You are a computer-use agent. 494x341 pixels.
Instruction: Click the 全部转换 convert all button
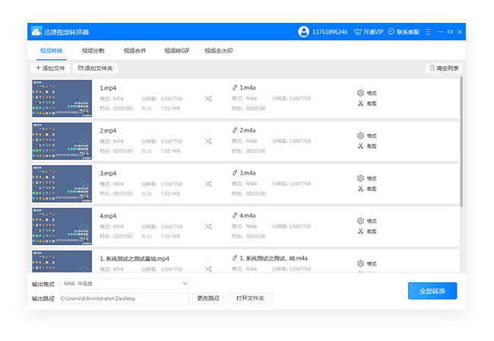(432, 291)
